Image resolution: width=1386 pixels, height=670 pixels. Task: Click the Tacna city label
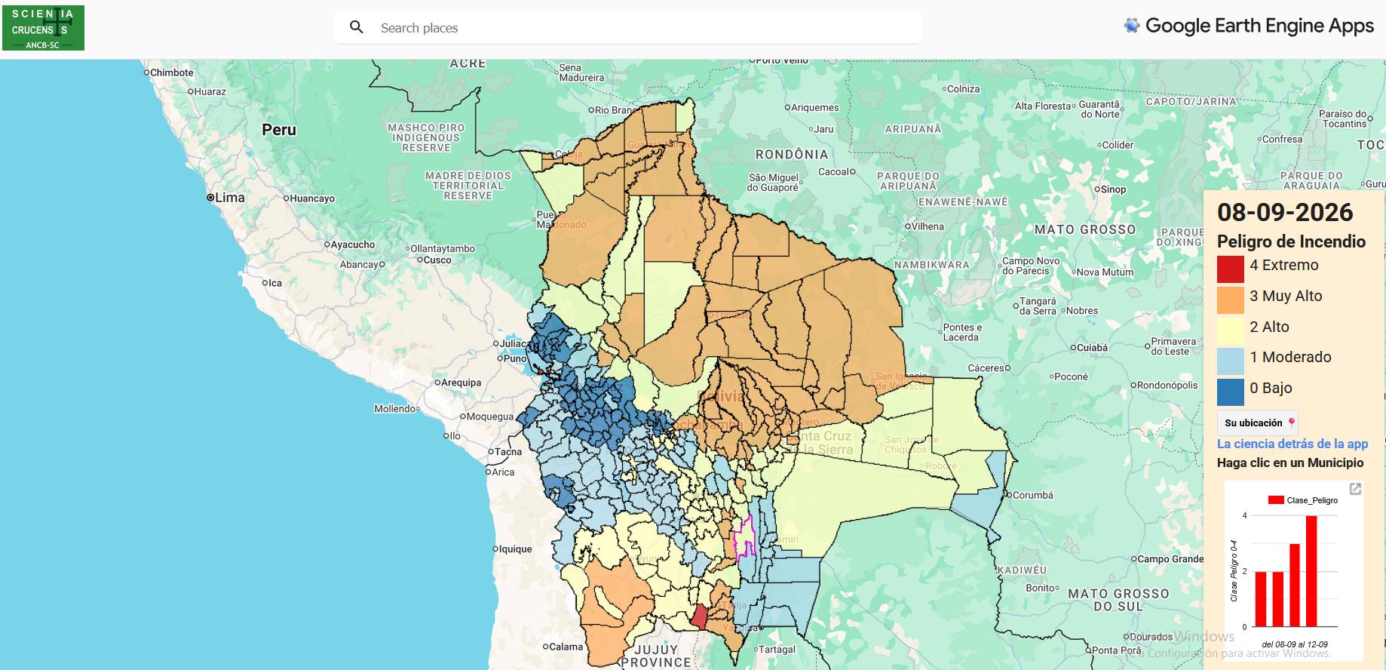pos(508,452)
